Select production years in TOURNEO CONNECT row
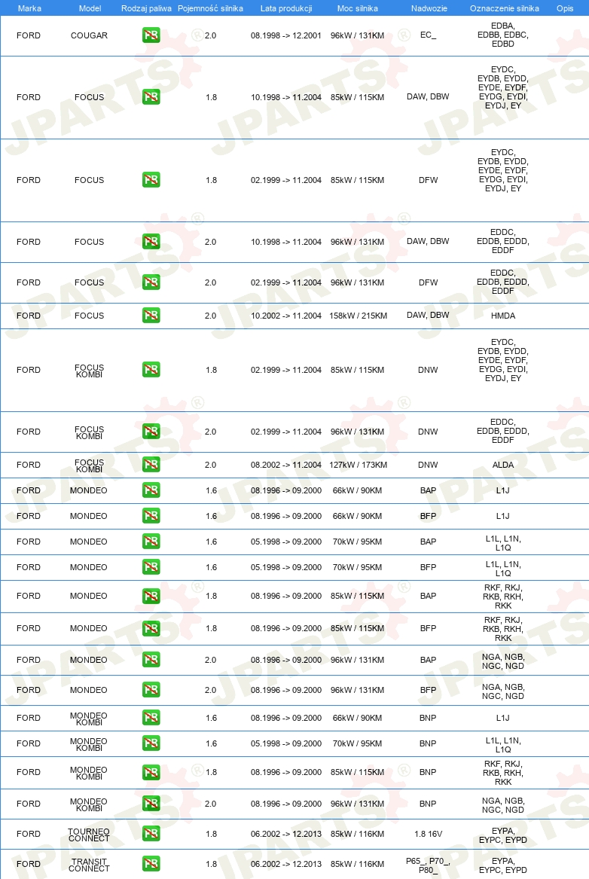Screen dimensions: 589x879 pyautogui.click(x=286, y=834)
